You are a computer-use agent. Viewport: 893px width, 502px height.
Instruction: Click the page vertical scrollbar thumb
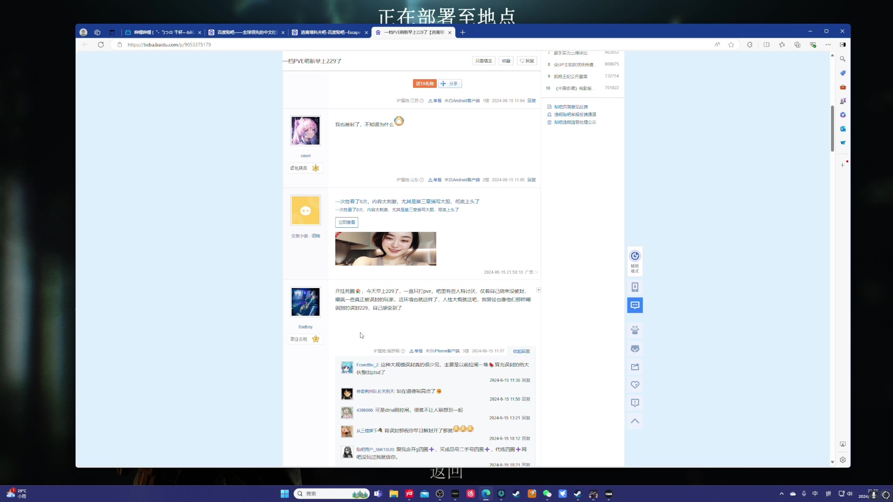(x=833, y=128)
